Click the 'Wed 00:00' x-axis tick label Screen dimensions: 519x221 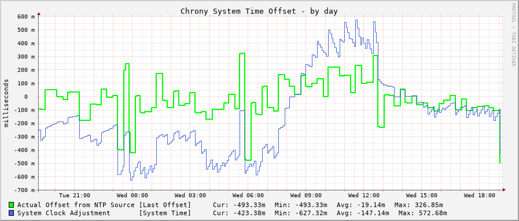pyautogui.click(x=132, y=196)
